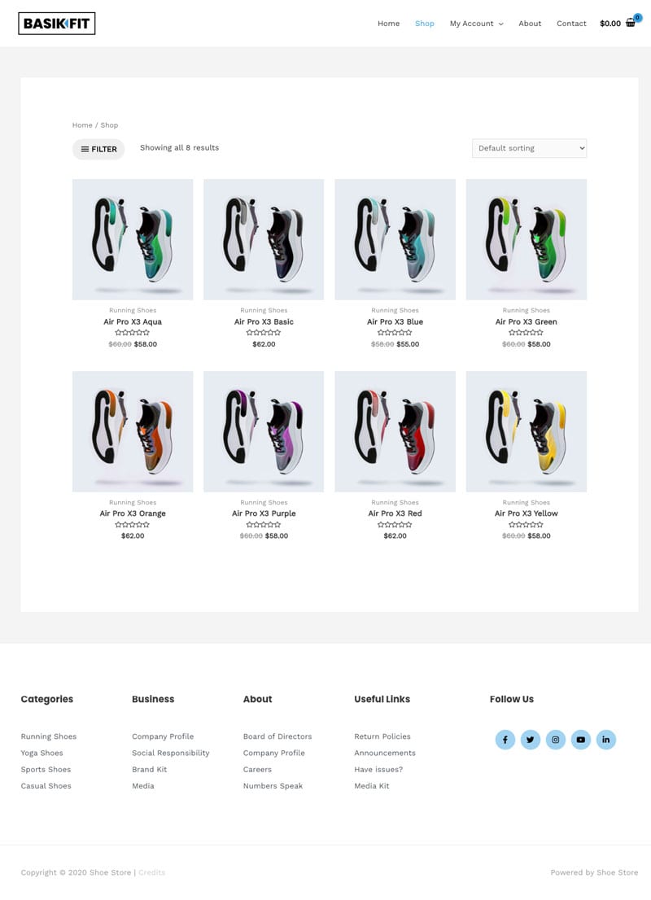Screen dimensions: 651x900
Task: Open the LinkedIn social icon
Action: tap(606, 739)
